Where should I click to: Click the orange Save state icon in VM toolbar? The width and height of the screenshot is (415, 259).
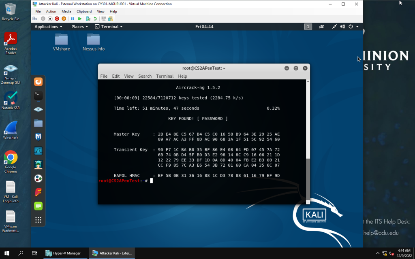64,19
